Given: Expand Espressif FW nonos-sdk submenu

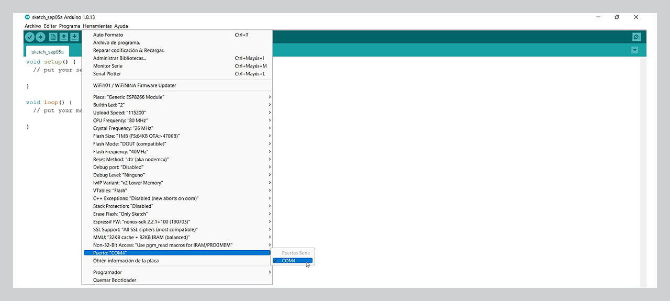Looking at the screenshot, I should point(177,222).
